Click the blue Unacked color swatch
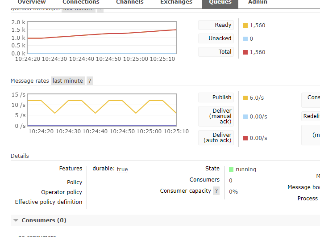This screenshot has height=237, width=320. point(245,39)
